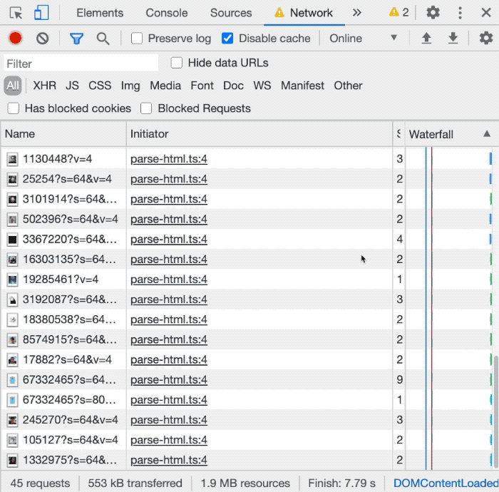Click the export HAR download icon
The image size is (499, 492).
(453, 39)
